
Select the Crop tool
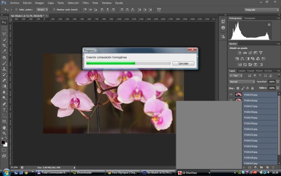4,45
